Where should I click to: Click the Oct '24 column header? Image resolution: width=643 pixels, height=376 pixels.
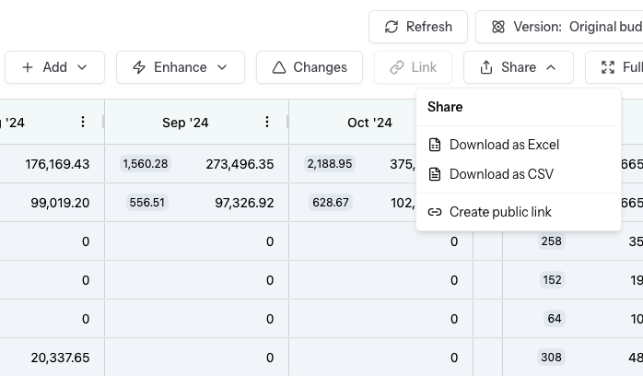pyautogui.click(x=369, y=123)
